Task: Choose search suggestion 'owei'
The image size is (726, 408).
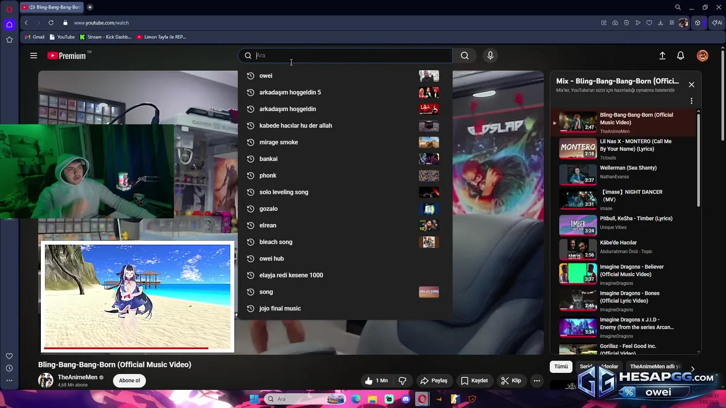Action: (x=344, y=75)
